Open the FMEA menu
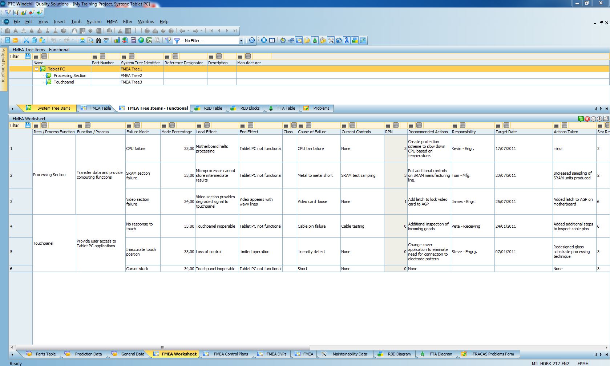The width and height of the screenshot is (610, 366). (x=112, y=22)
